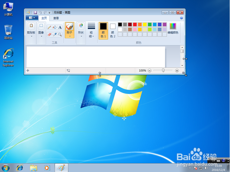Viewport: 230px width, 172px height.
Task: Open Edit colors (编辑颜色) rainbow icon
Action: (173, 26)
